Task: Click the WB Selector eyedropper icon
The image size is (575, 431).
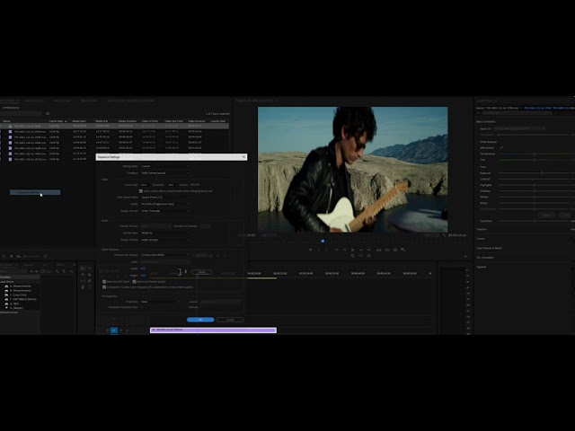Action: coord(502,147)
